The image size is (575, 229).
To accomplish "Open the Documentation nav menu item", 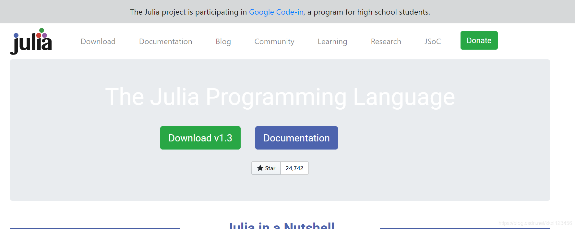I will coord(165,42).
